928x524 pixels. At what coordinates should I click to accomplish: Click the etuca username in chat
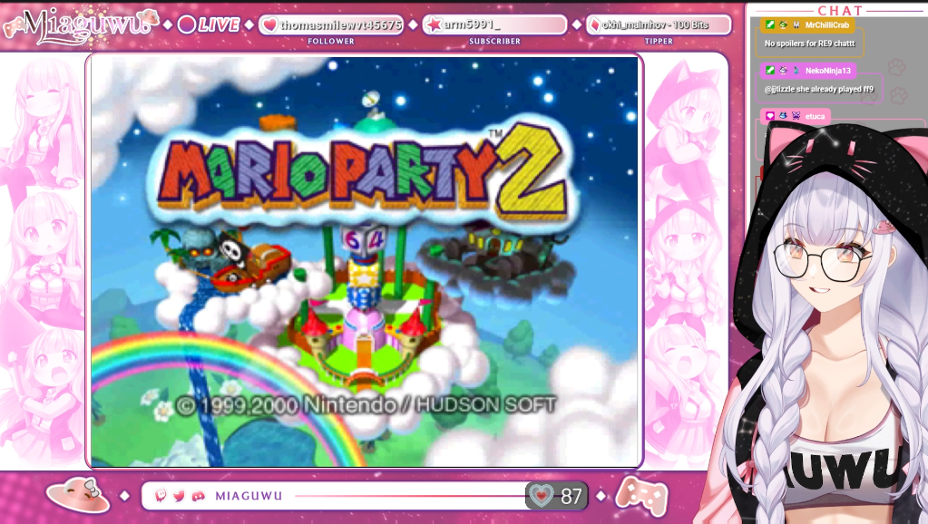(815, 116)
